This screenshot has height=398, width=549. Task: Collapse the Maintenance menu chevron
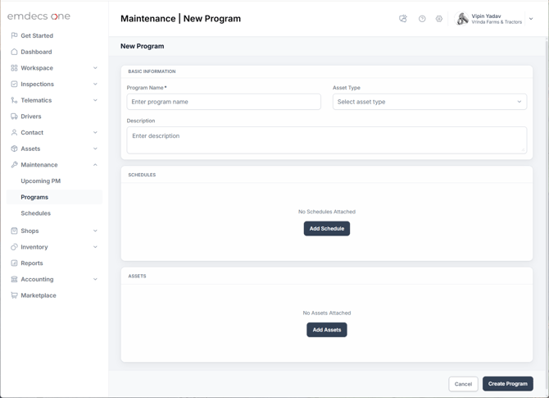tap(95, 164)
